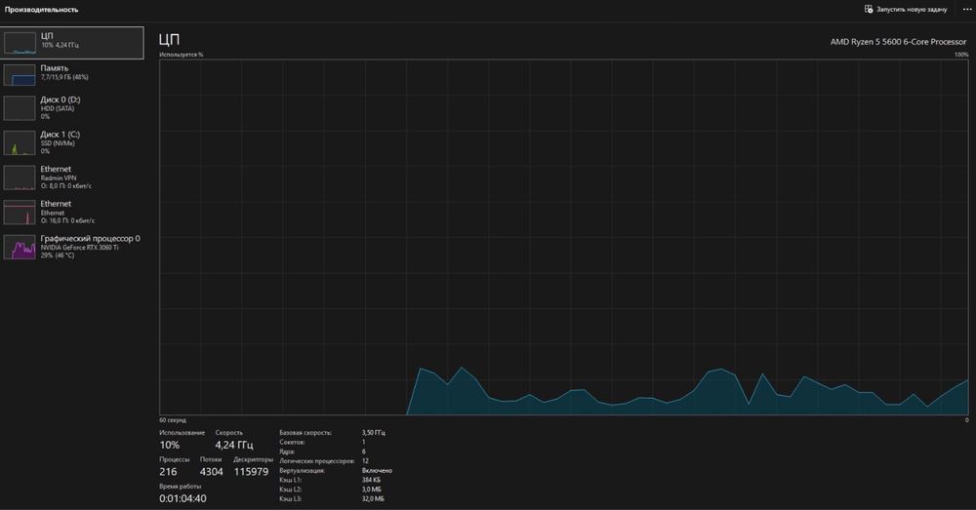The height and width of the screenshot is (510, 976).
Task: Select Диск 1 (C:) SSD graph icon
Action: [x=20, y=143]
